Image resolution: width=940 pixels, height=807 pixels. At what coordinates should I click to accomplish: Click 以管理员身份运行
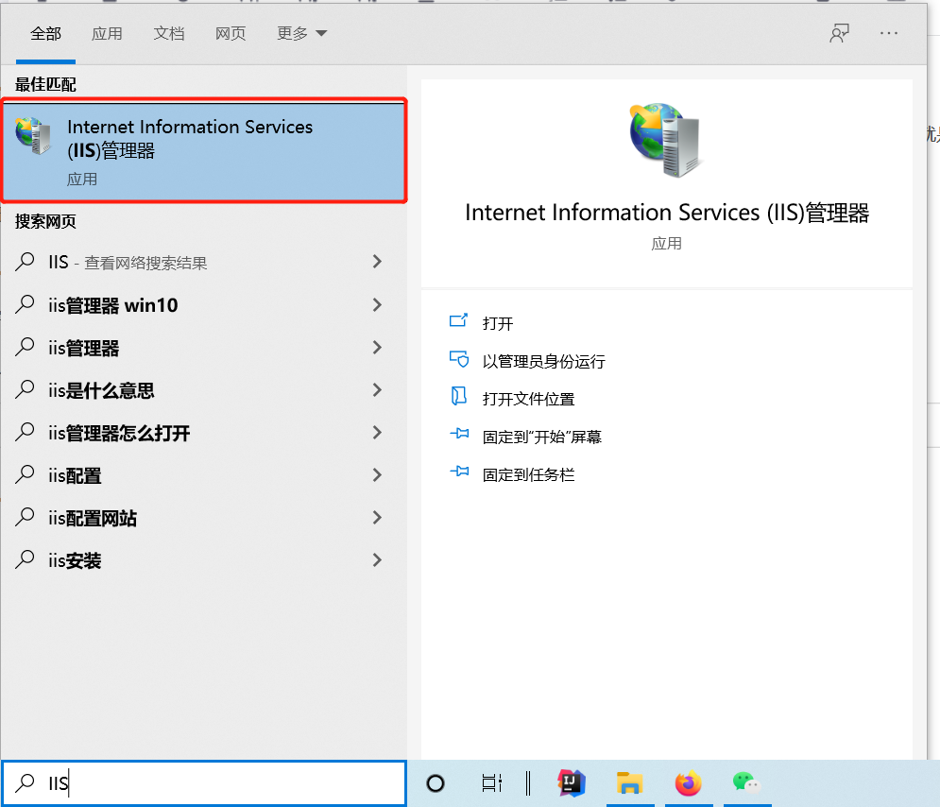544,362
